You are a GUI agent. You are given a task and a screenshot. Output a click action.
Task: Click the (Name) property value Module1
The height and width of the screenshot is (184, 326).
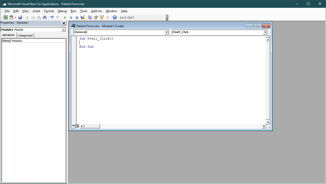pos(38,41)
